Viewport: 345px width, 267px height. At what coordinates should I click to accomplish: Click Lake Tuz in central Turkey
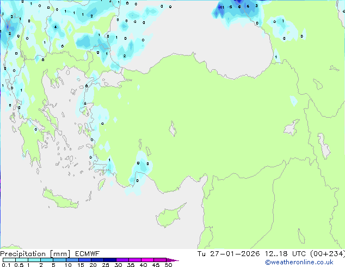tap(172, 129)
